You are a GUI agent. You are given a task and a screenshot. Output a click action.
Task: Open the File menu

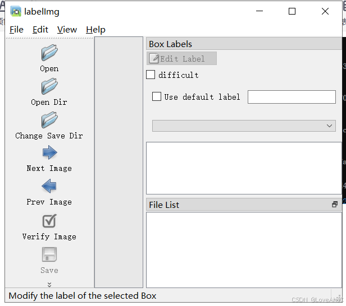coord(16,30)
